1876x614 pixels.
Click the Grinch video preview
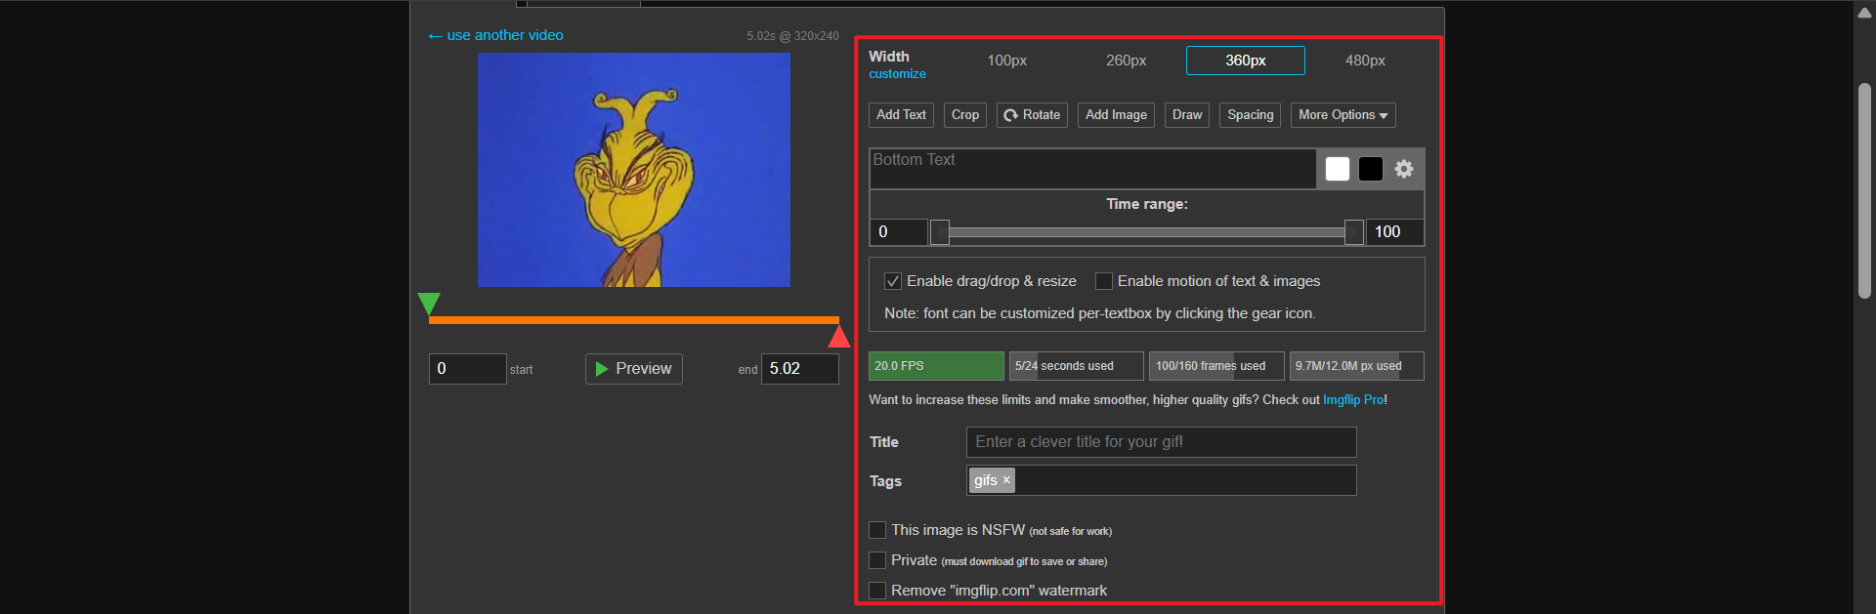(x=633, y=170)
